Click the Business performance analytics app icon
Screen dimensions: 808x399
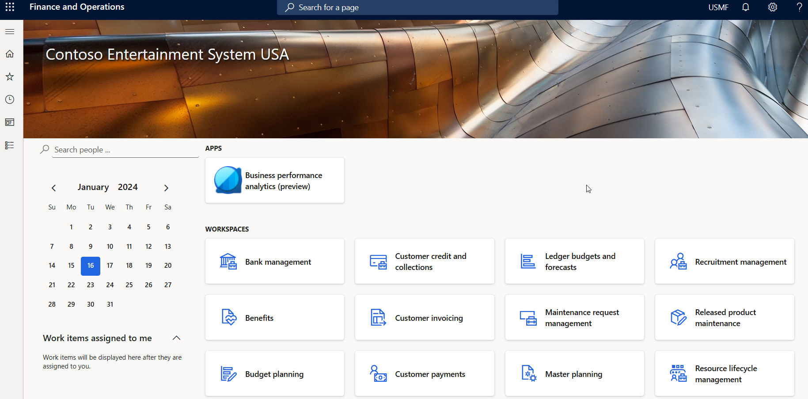pos(228,180)
